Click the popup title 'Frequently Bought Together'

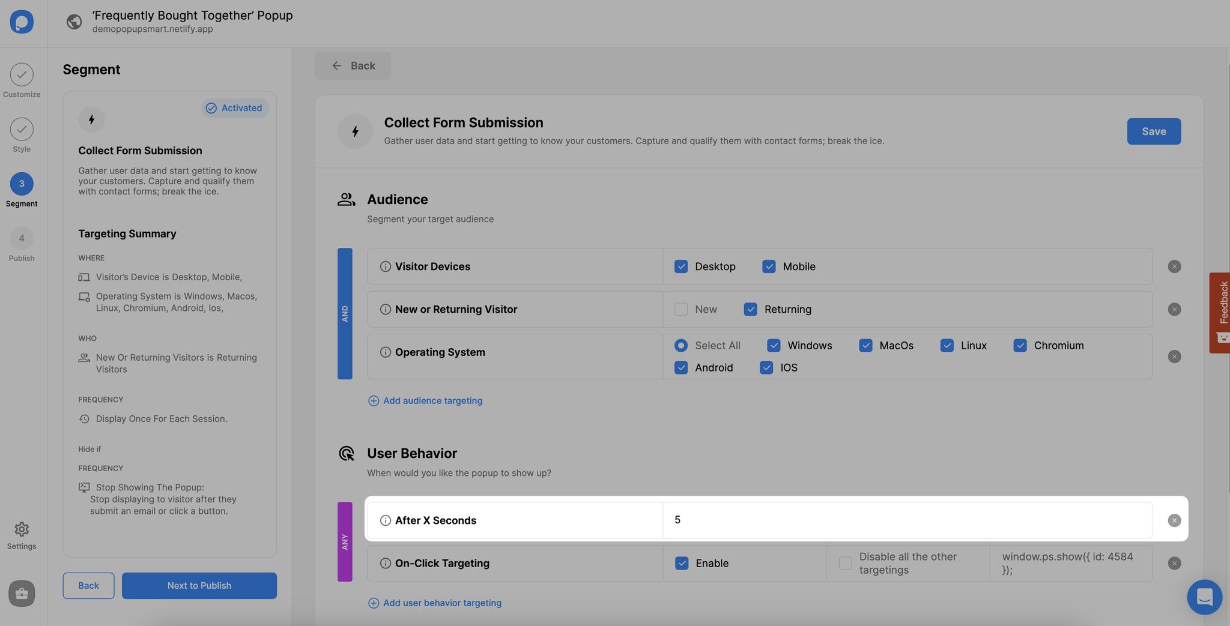[192, 15]
